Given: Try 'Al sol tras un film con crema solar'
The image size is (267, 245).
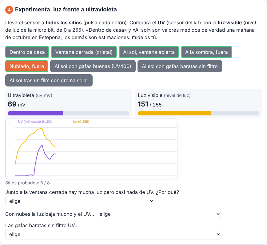Looking at the screenshot, I should (49, 80).
